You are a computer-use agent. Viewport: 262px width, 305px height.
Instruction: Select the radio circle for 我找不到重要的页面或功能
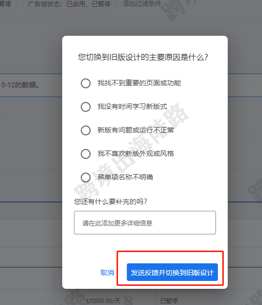86,83
